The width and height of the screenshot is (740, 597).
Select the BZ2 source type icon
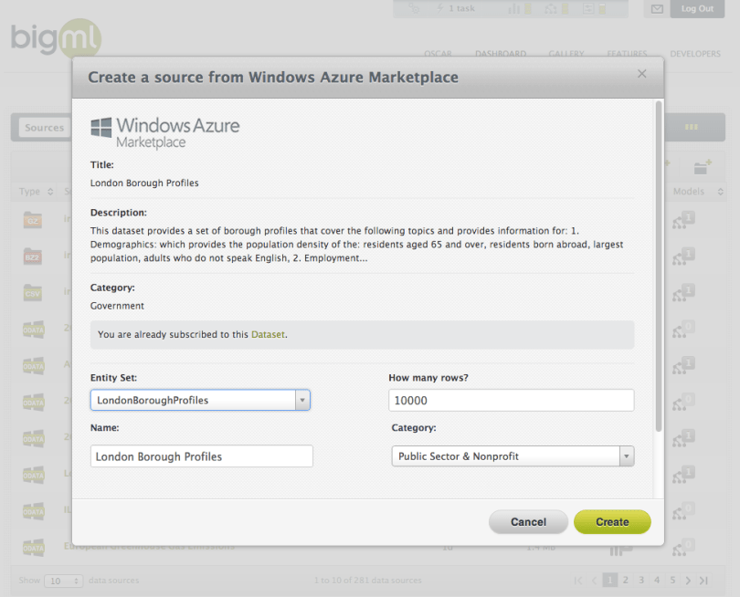click(x=33, y=256)
